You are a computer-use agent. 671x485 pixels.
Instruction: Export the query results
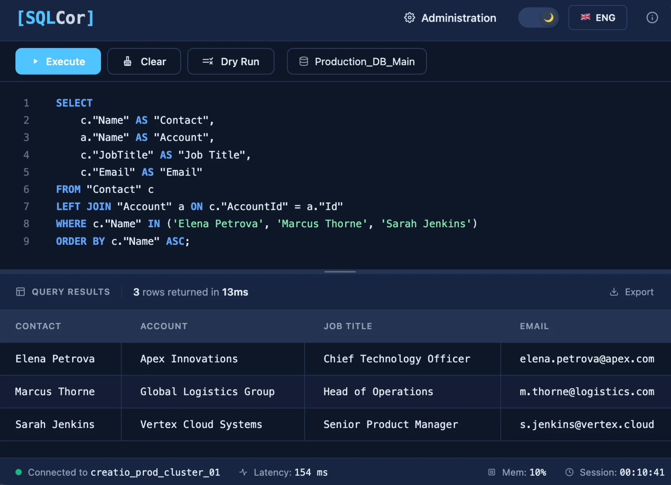coord(632,292)
